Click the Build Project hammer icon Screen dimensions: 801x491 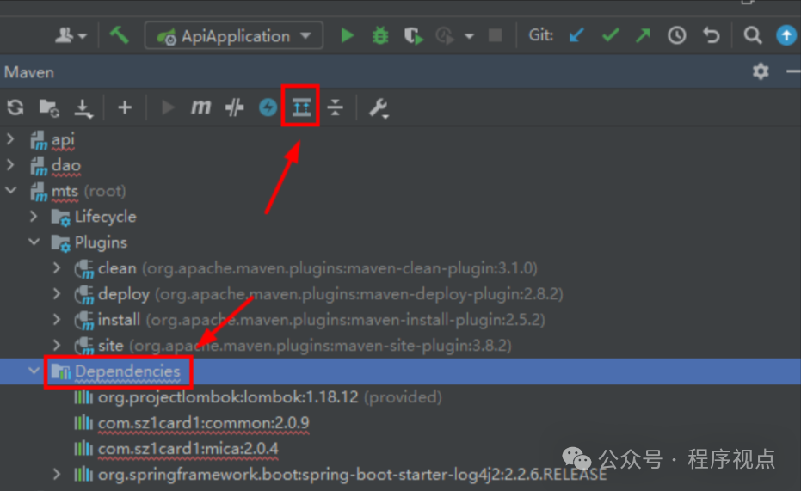(x=119, y=36)
